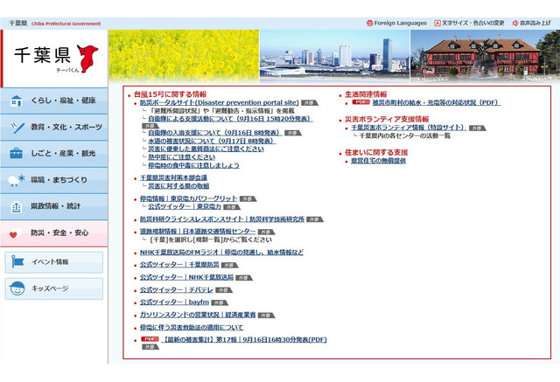Click the house icon for くらし・福祉・健康
Viewport: 560px width, 382px height.
coord(17,101)
